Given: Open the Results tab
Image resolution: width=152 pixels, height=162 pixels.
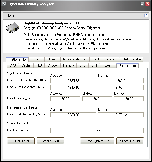Looking at the screenshot, I should [53, 59].
